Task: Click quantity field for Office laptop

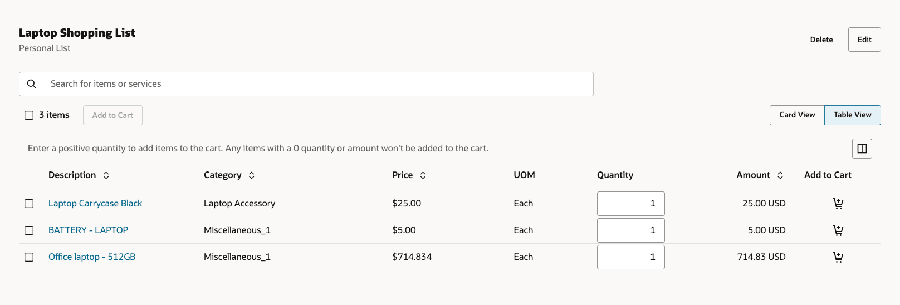Action: [x=630, y=257]
